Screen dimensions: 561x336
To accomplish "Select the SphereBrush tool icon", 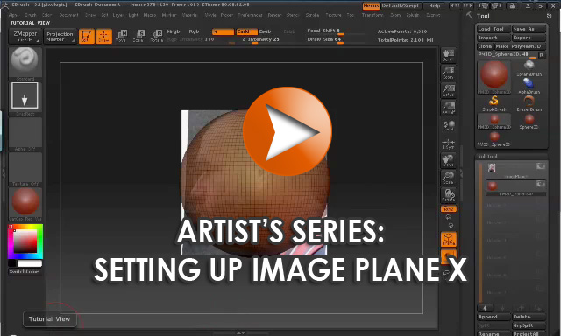I will [x=529, y=68].
